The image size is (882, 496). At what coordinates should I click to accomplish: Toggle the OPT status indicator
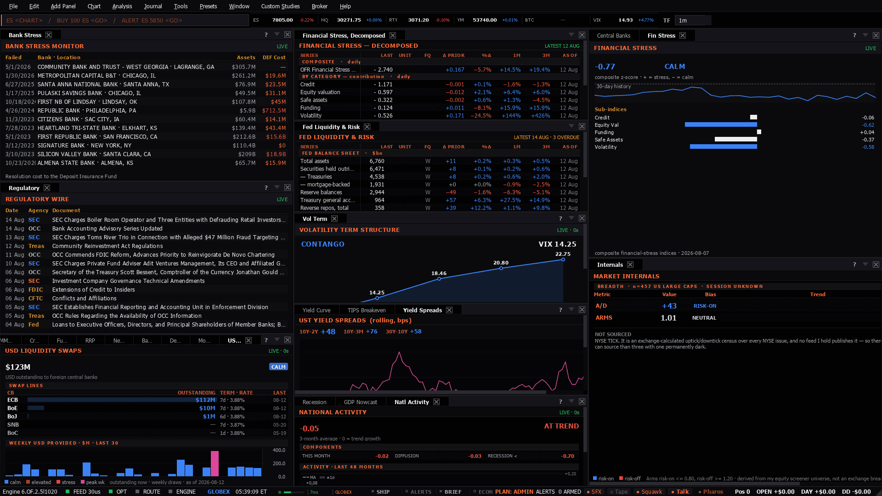[x=118, y=491]
